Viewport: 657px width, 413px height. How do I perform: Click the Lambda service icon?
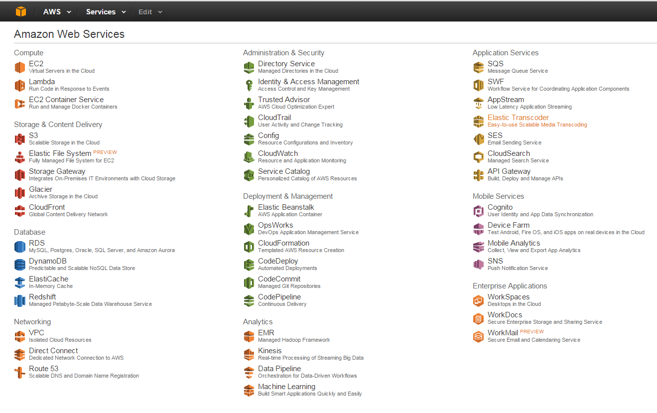19,85
